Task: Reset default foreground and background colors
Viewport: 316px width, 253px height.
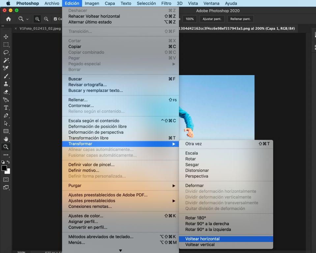Action: coord(3,162)
